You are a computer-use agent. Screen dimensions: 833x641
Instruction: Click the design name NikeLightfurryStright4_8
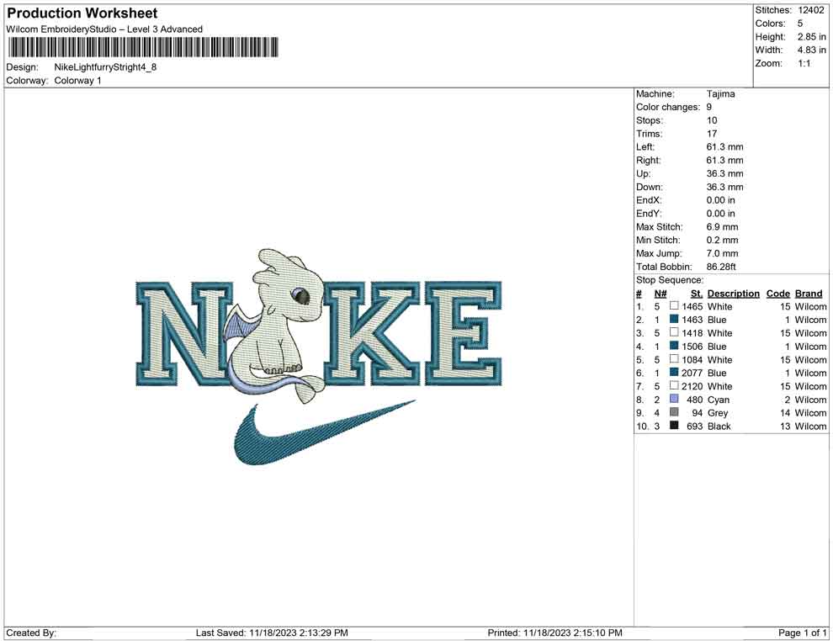tap(105, 67)
